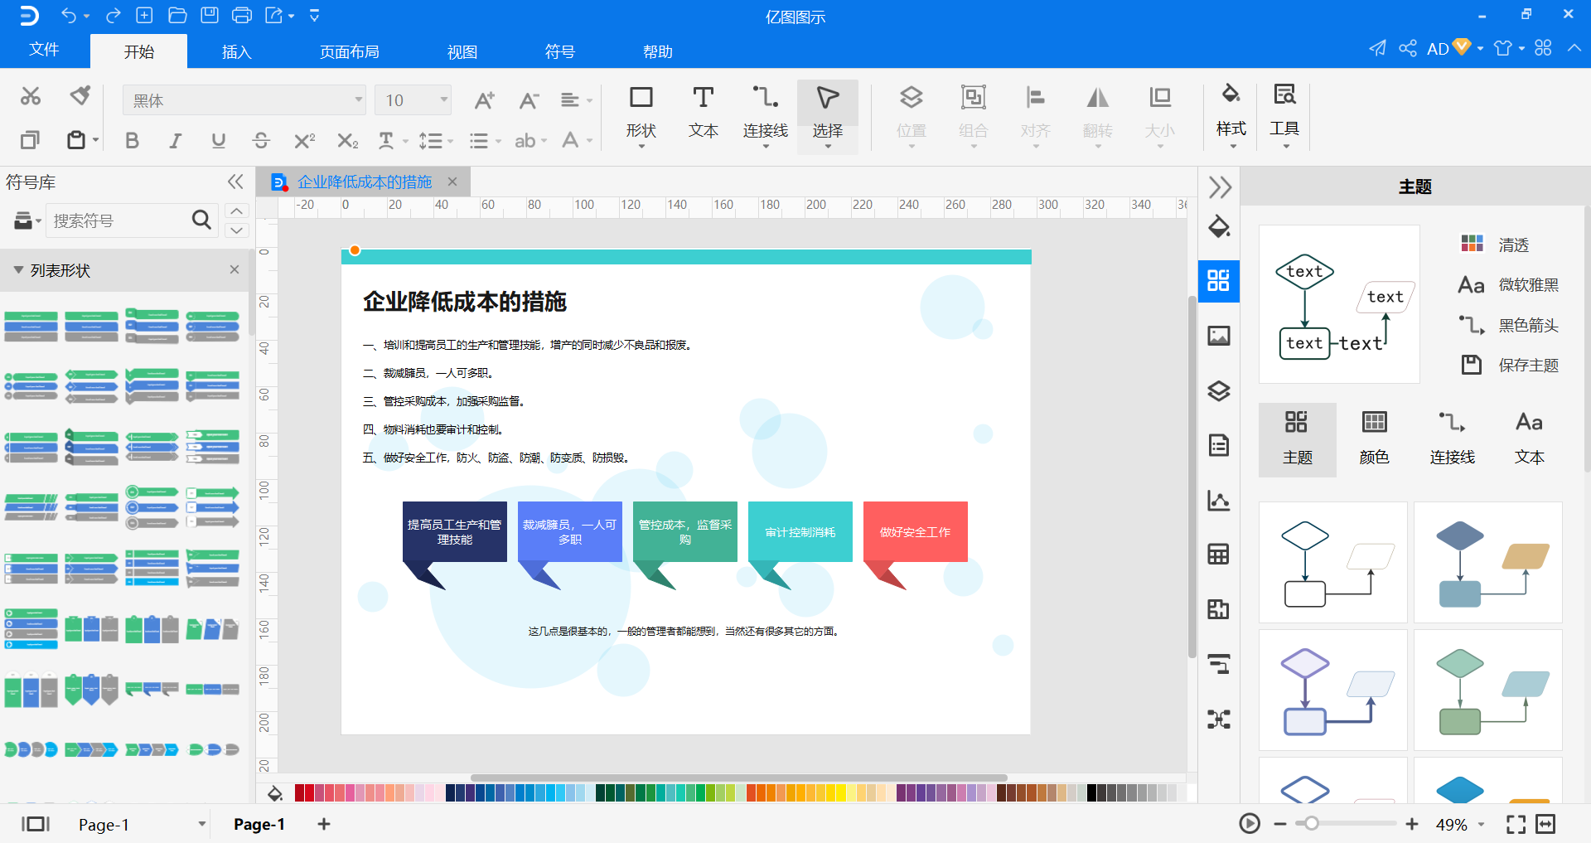Switch to the Insert ribbon tab
The height and width of the screenshot is (843, 1591).
[236, 51]
